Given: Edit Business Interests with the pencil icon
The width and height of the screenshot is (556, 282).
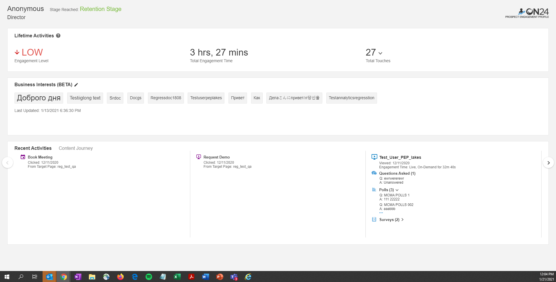Looking at the screenshot, I should (76, 85).
